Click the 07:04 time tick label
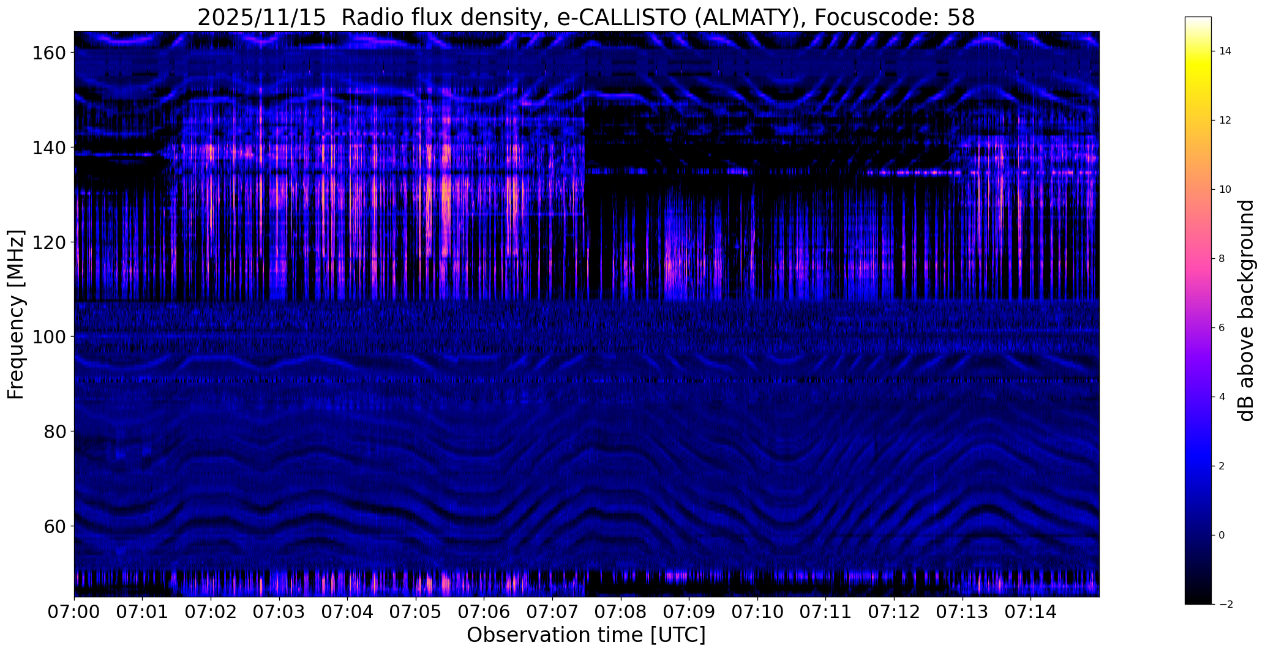The image size is (1265, 653). click(348, 611)
